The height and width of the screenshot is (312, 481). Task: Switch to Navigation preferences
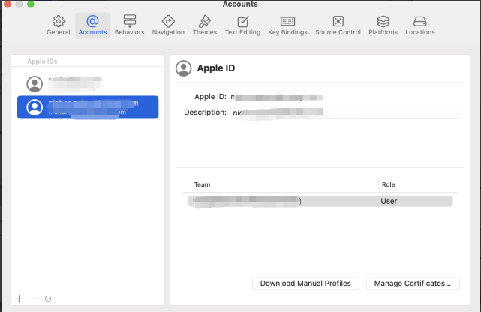168,25
